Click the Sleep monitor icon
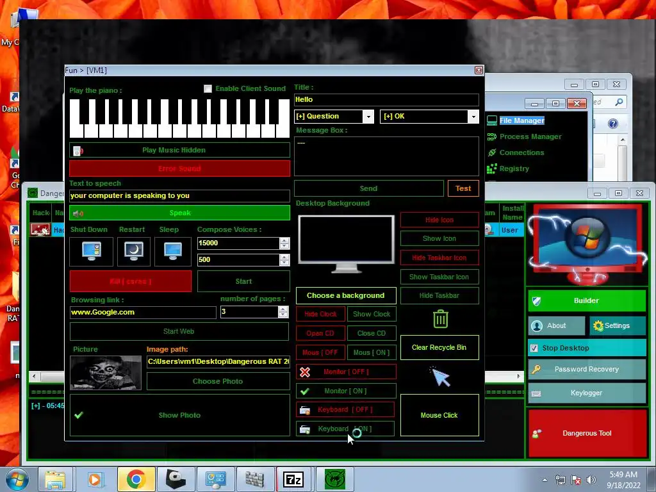Screen dimensions: 656x492 [173, 251]
